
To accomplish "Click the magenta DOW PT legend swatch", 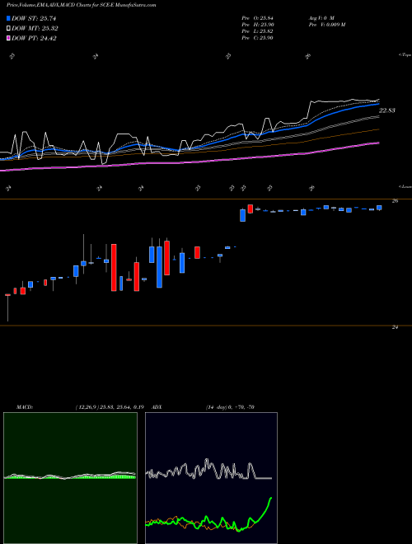I will point(8,39).
